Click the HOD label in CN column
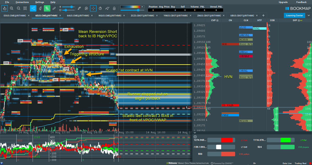Image resolution: width=312 pixels, height=165 pixels. (x=230, y=44)
